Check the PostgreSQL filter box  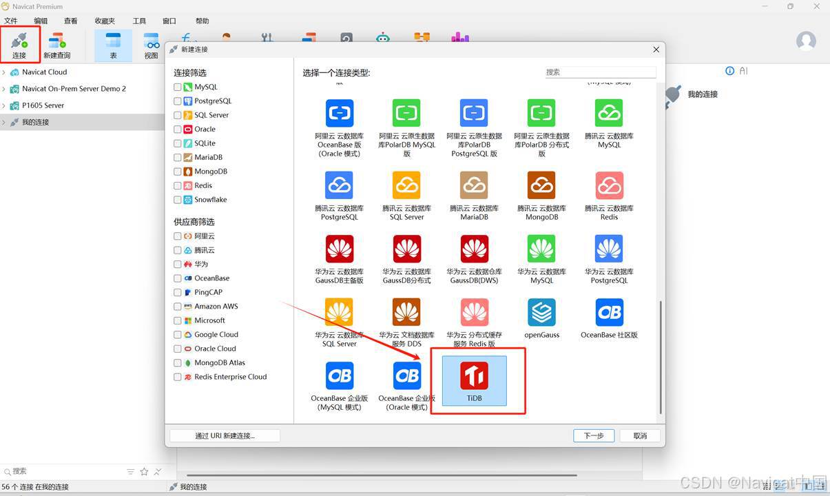178,101
